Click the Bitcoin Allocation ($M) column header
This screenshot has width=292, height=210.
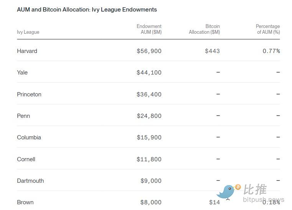(x=205, y=29)
